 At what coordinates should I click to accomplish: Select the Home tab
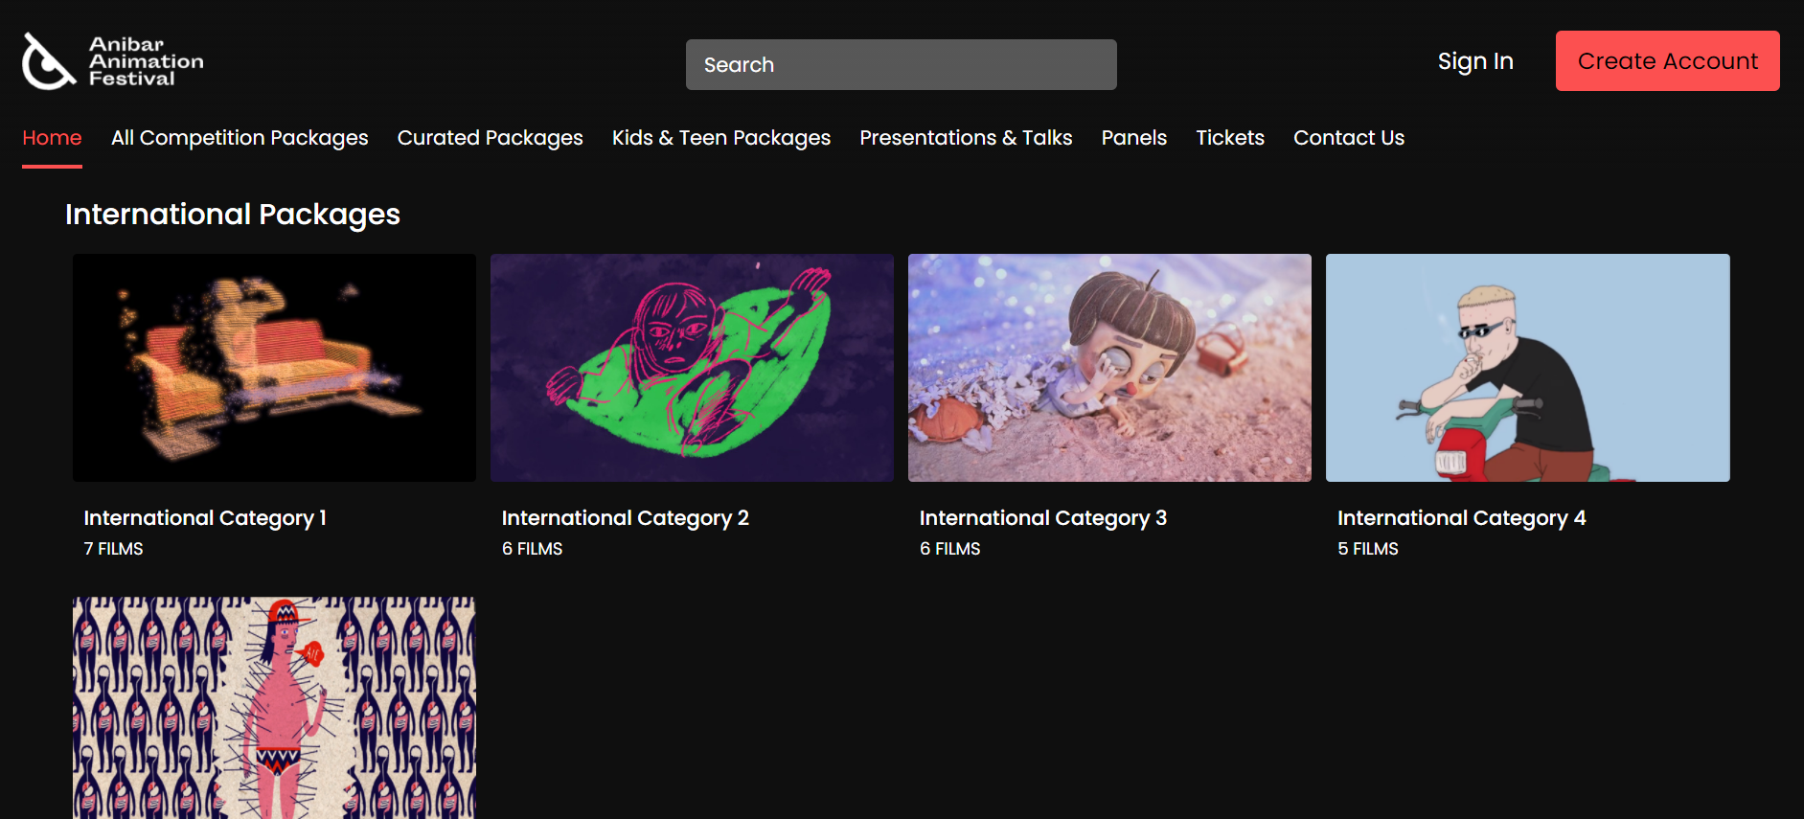tap(52, 138)
